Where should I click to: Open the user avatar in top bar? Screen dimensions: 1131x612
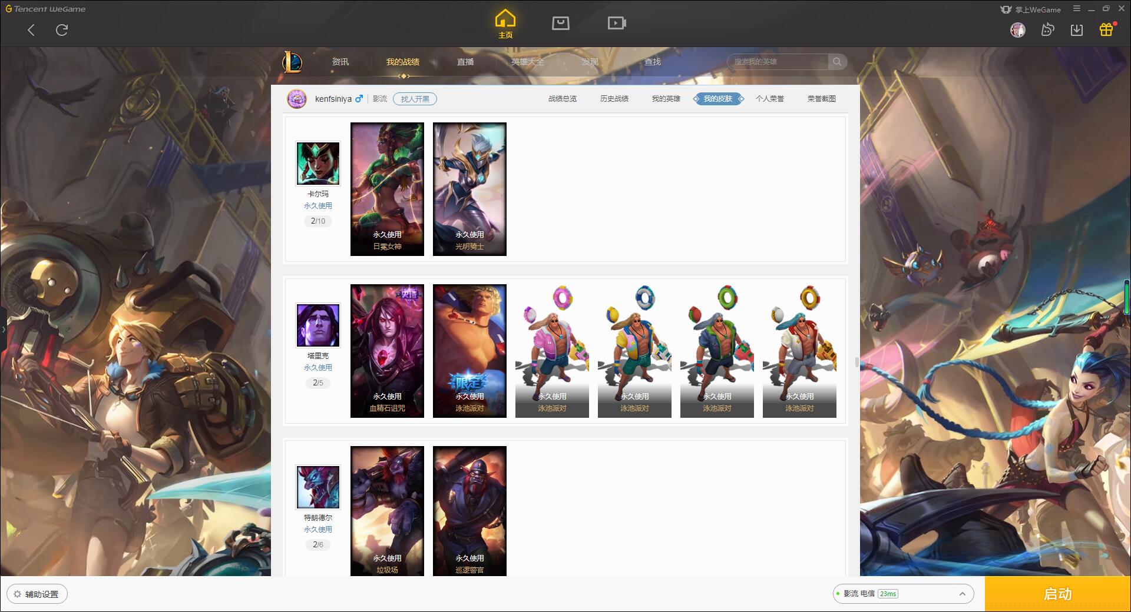click(1017, 30)
